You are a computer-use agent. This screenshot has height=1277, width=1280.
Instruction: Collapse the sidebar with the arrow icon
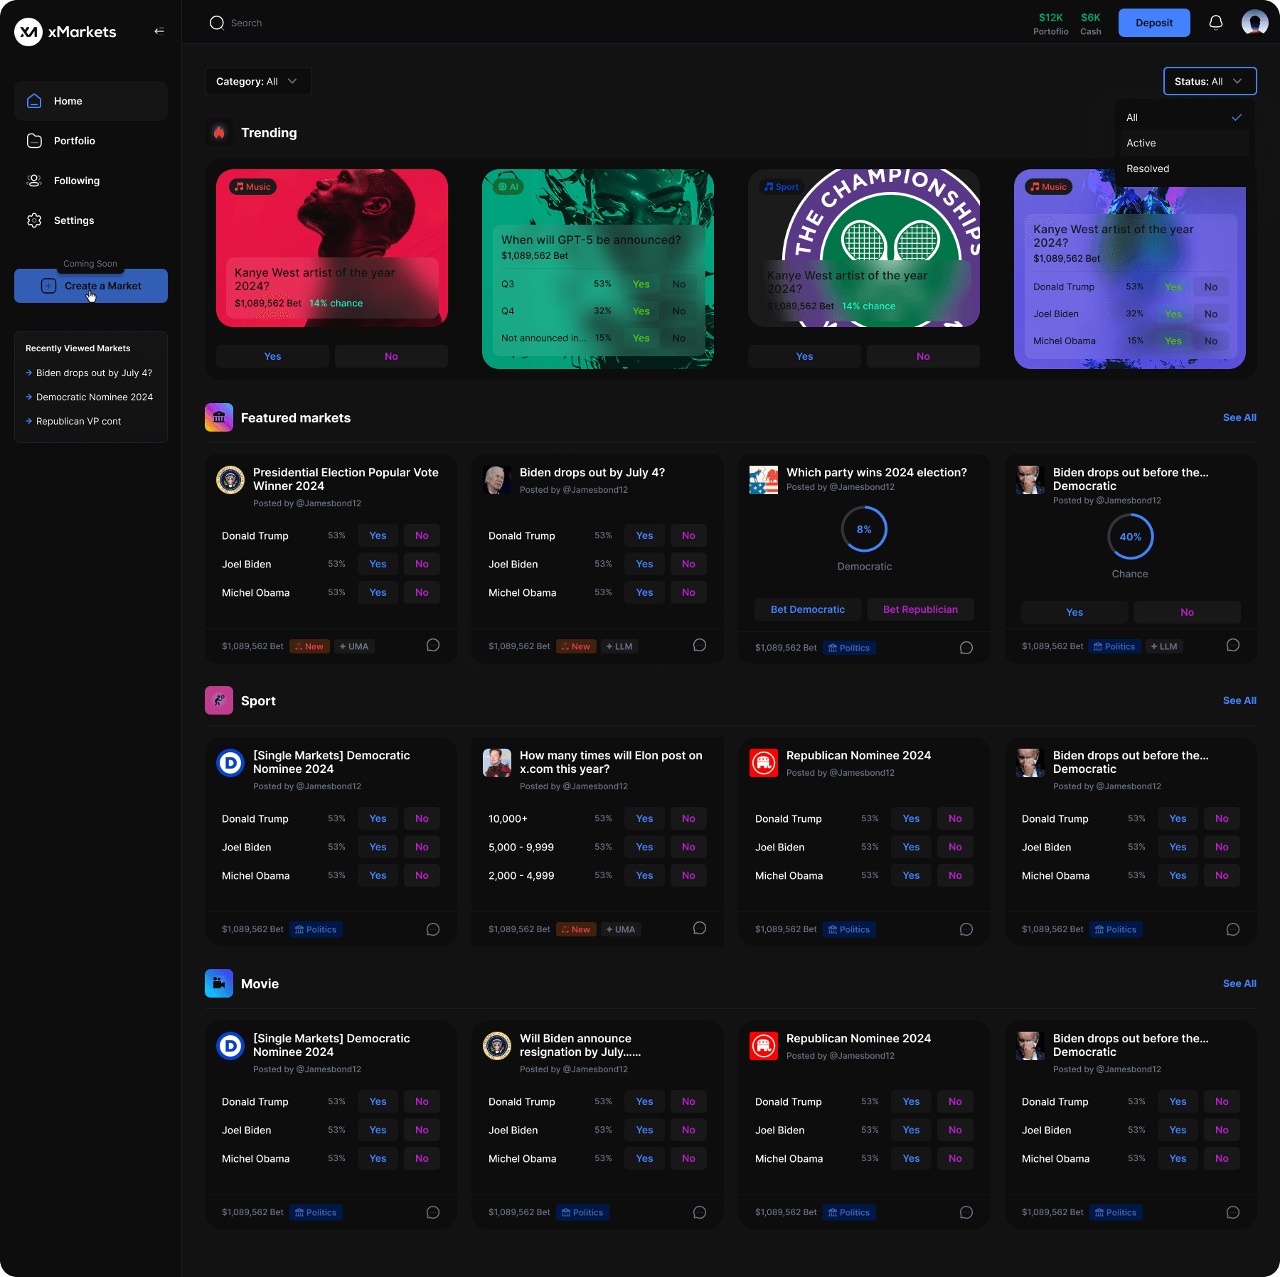pos(159,31)
